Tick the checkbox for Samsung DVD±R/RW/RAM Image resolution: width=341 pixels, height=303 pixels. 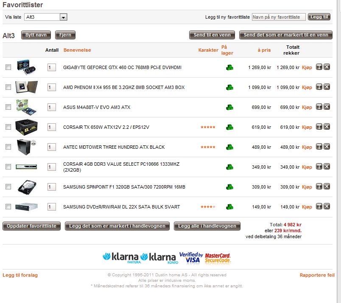coord(8,206)
